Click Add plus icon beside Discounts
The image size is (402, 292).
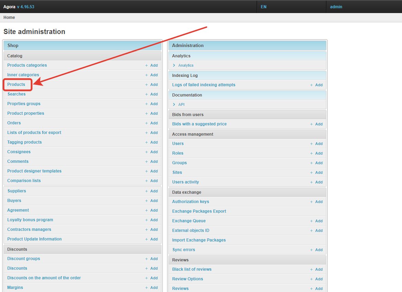point(146,268)
